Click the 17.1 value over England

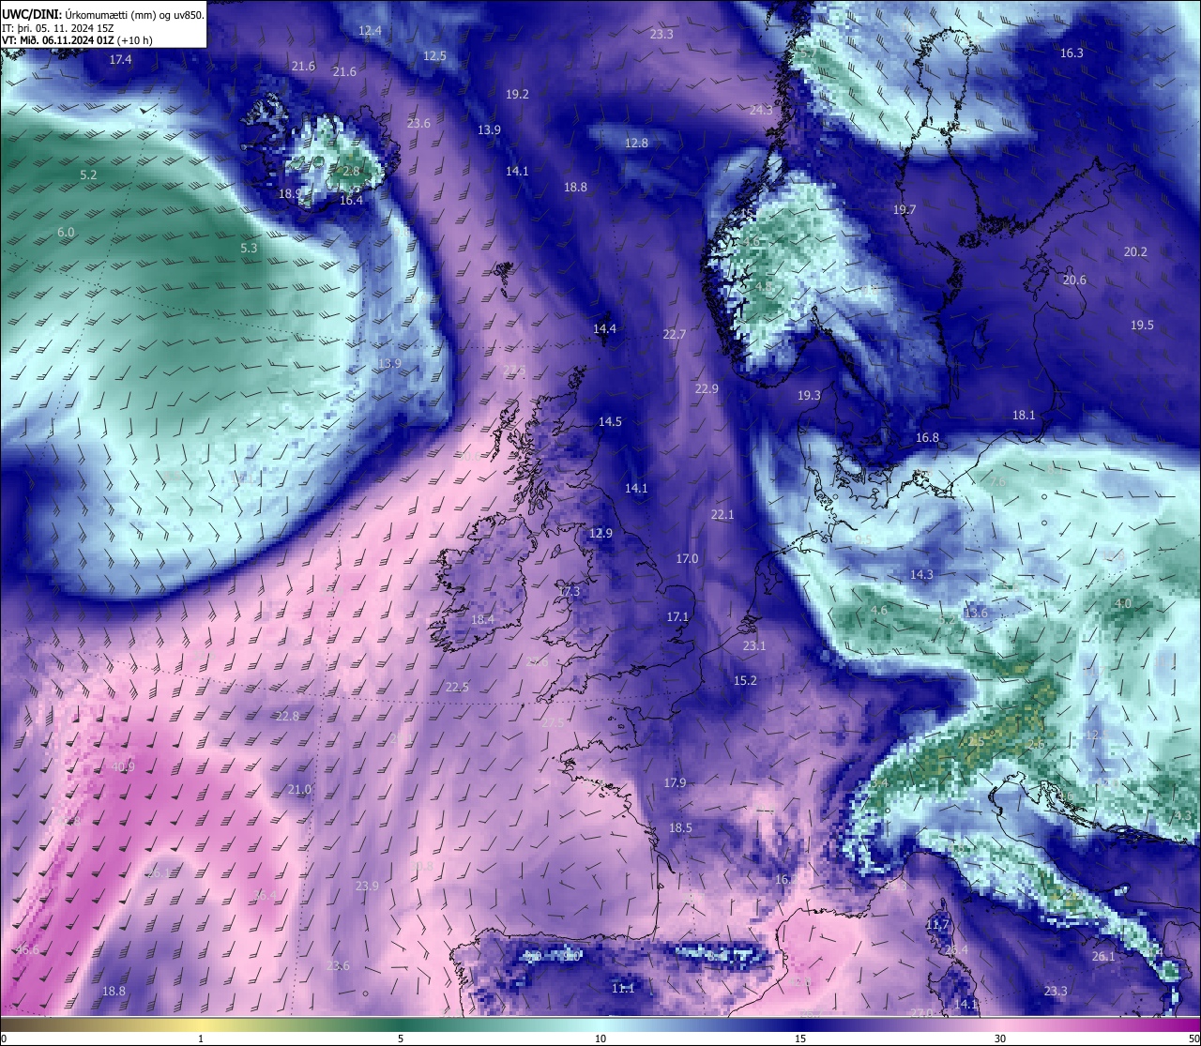point(677,616)
